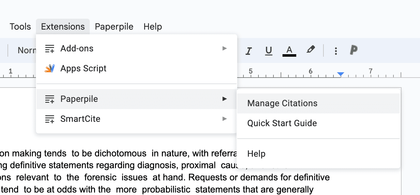Open the Quick Start Guide

(282, 123)
